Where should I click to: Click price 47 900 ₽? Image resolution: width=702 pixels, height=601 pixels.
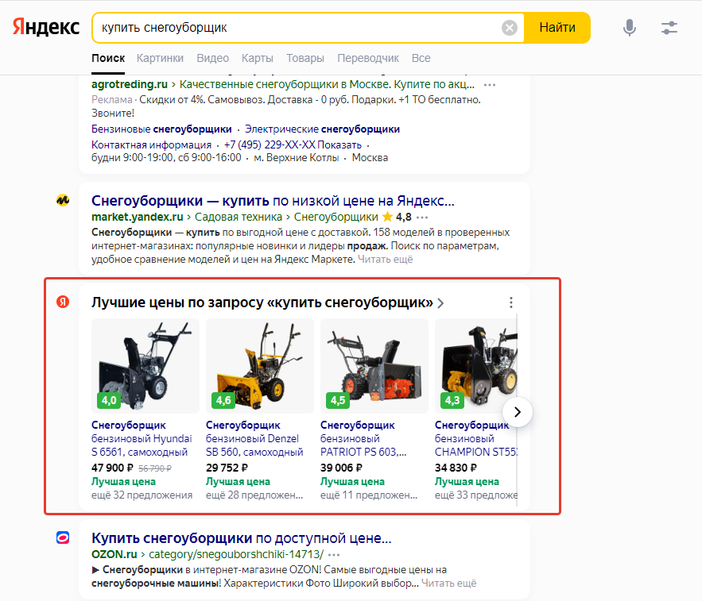(x=112, y=468)
